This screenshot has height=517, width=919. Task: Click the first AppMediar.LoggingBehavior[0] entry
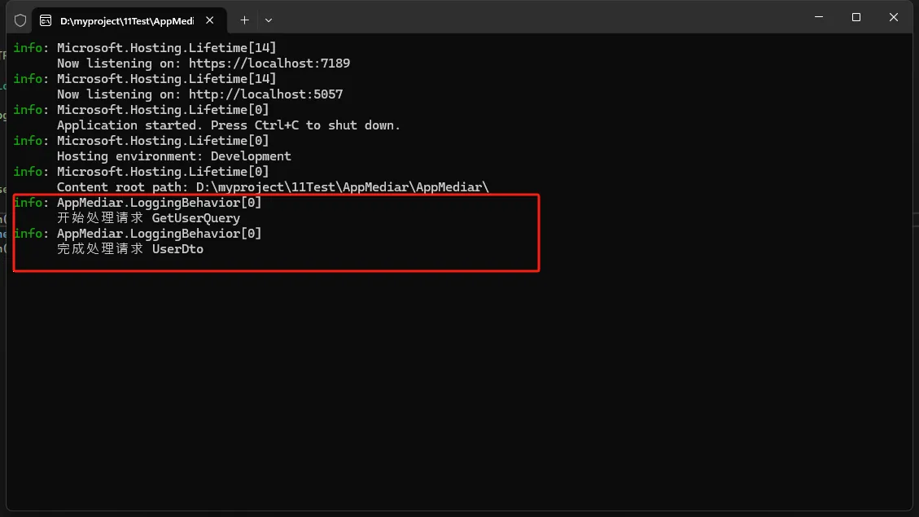coord(159,203)
